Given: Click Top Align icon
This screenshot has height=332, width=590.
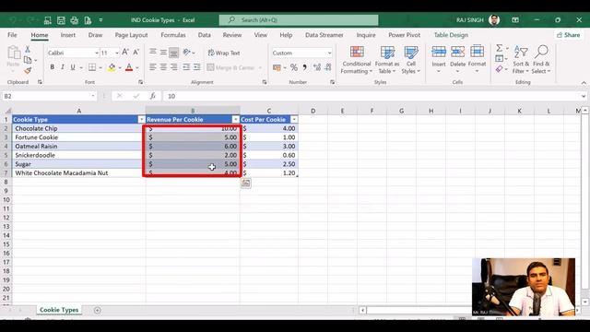Looking at the screenshot, I should point(153,52).
